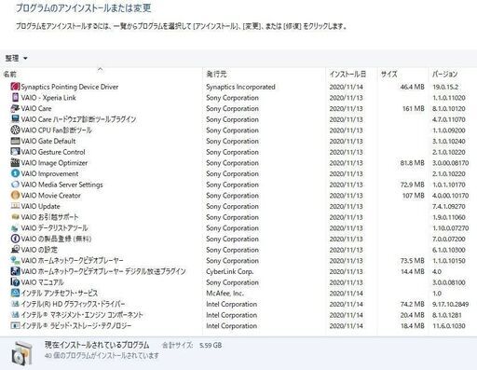Image resolution: width=477 pixels, height=370 pixels.
Task: Click the VAIO データリストアツール icon
Action: 15,228
